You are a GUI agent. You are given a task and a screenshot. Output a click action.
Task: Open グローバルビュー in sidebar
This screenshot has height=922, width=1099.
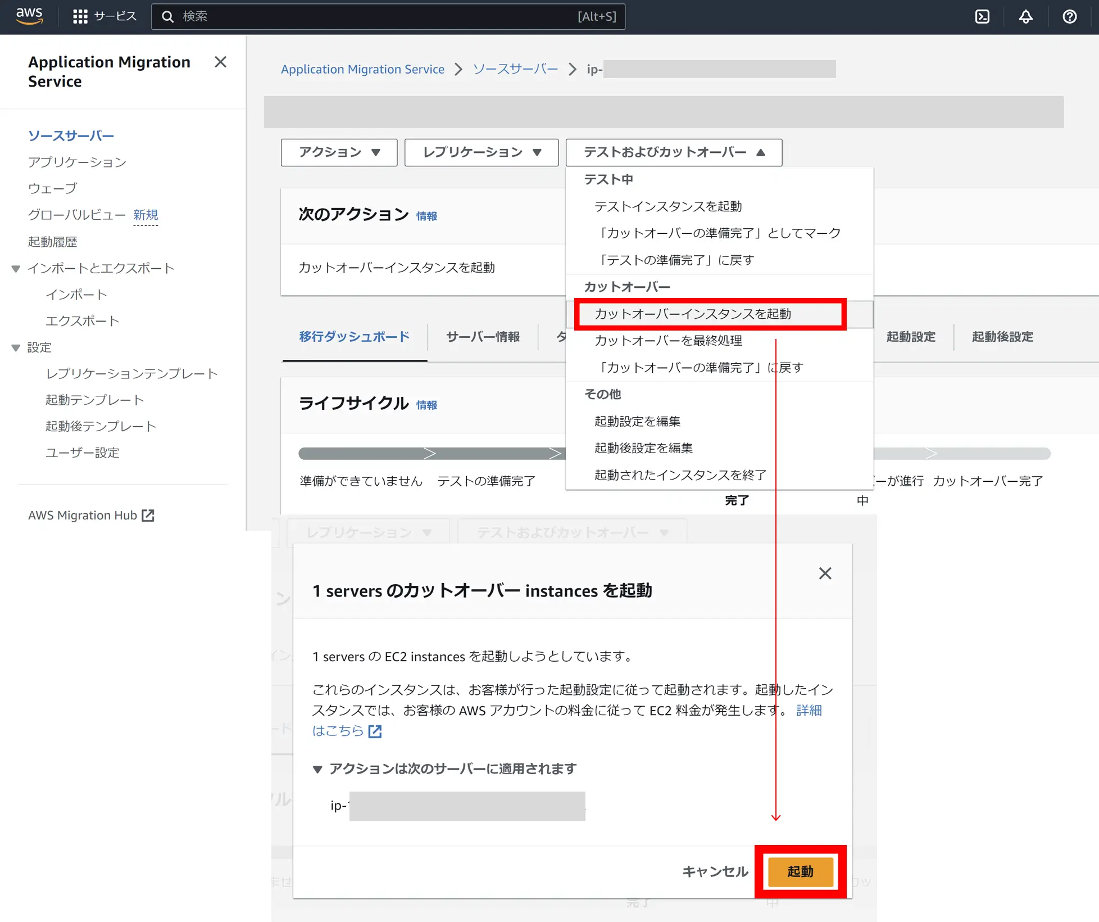pyautogui.click(x=77, y=215)
